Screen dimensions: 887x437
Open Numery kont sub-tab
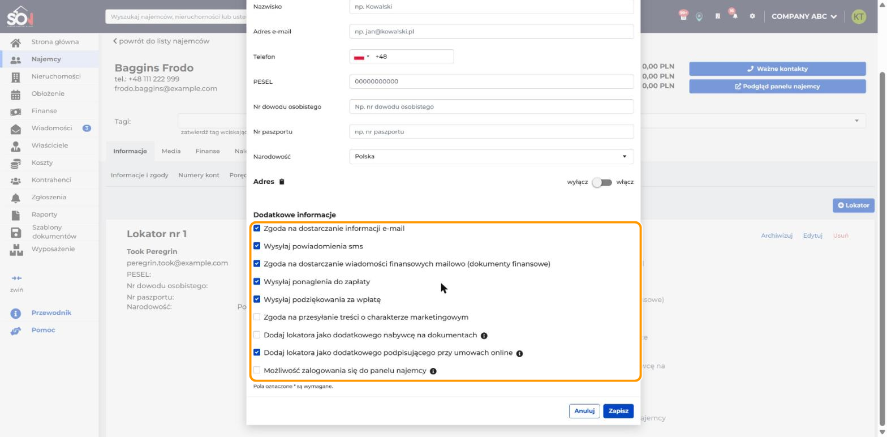[199, 175]
